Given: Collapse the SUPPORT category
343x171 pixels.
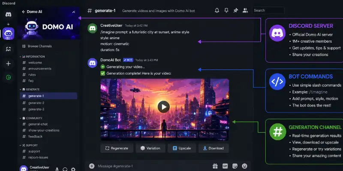Looking at the screenshot, I should (x=29, y=145).
